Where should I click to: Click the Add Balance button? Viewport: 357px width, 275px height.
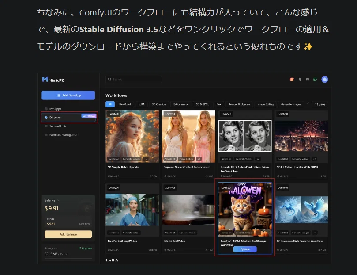point(68,234)
